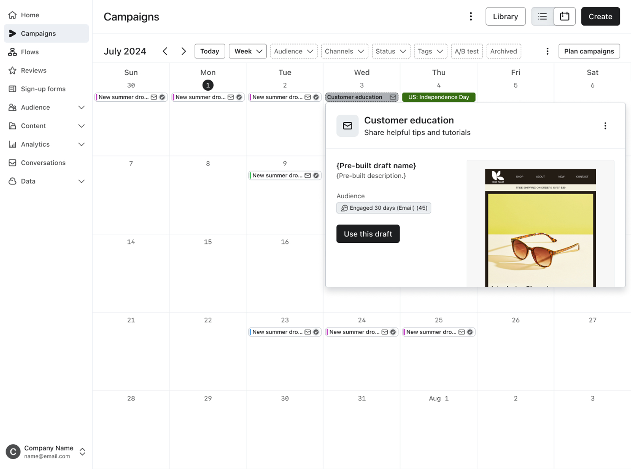631x469 pixels.
Task: Open Customer education popup options menu
Action: (x=605, y=126)
